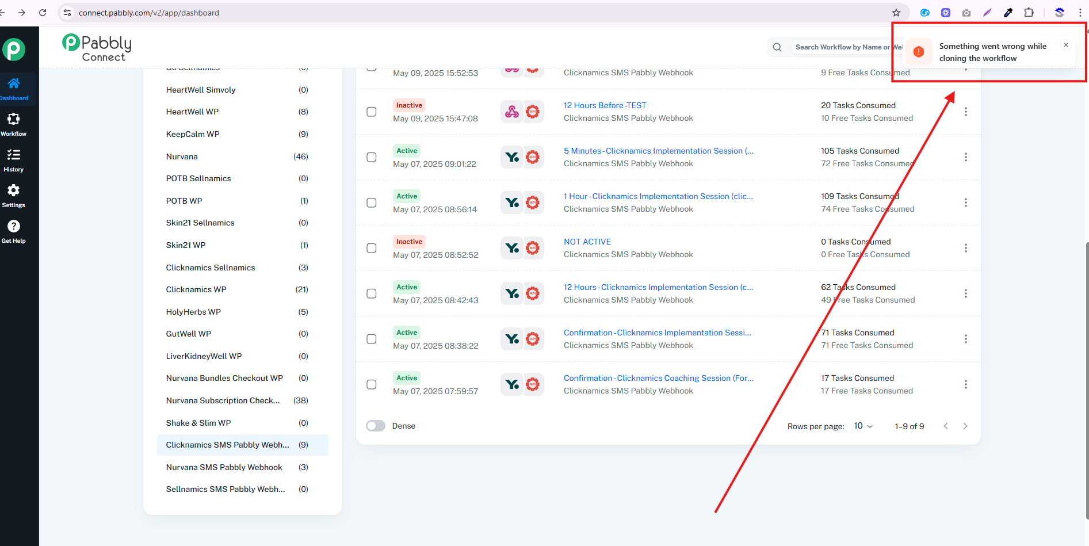This screenshot has height=546, width=1089.
Task: Reload the page in the browser
Action: 43,13
